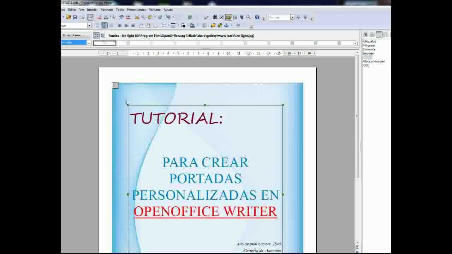Viewport: 452px width, 254px height.
Task: Open the Ventana menu
Action: click(155, 10)
